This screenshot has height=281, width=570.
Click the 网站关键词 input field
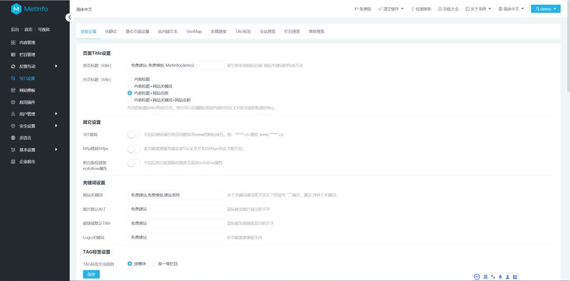176,195
